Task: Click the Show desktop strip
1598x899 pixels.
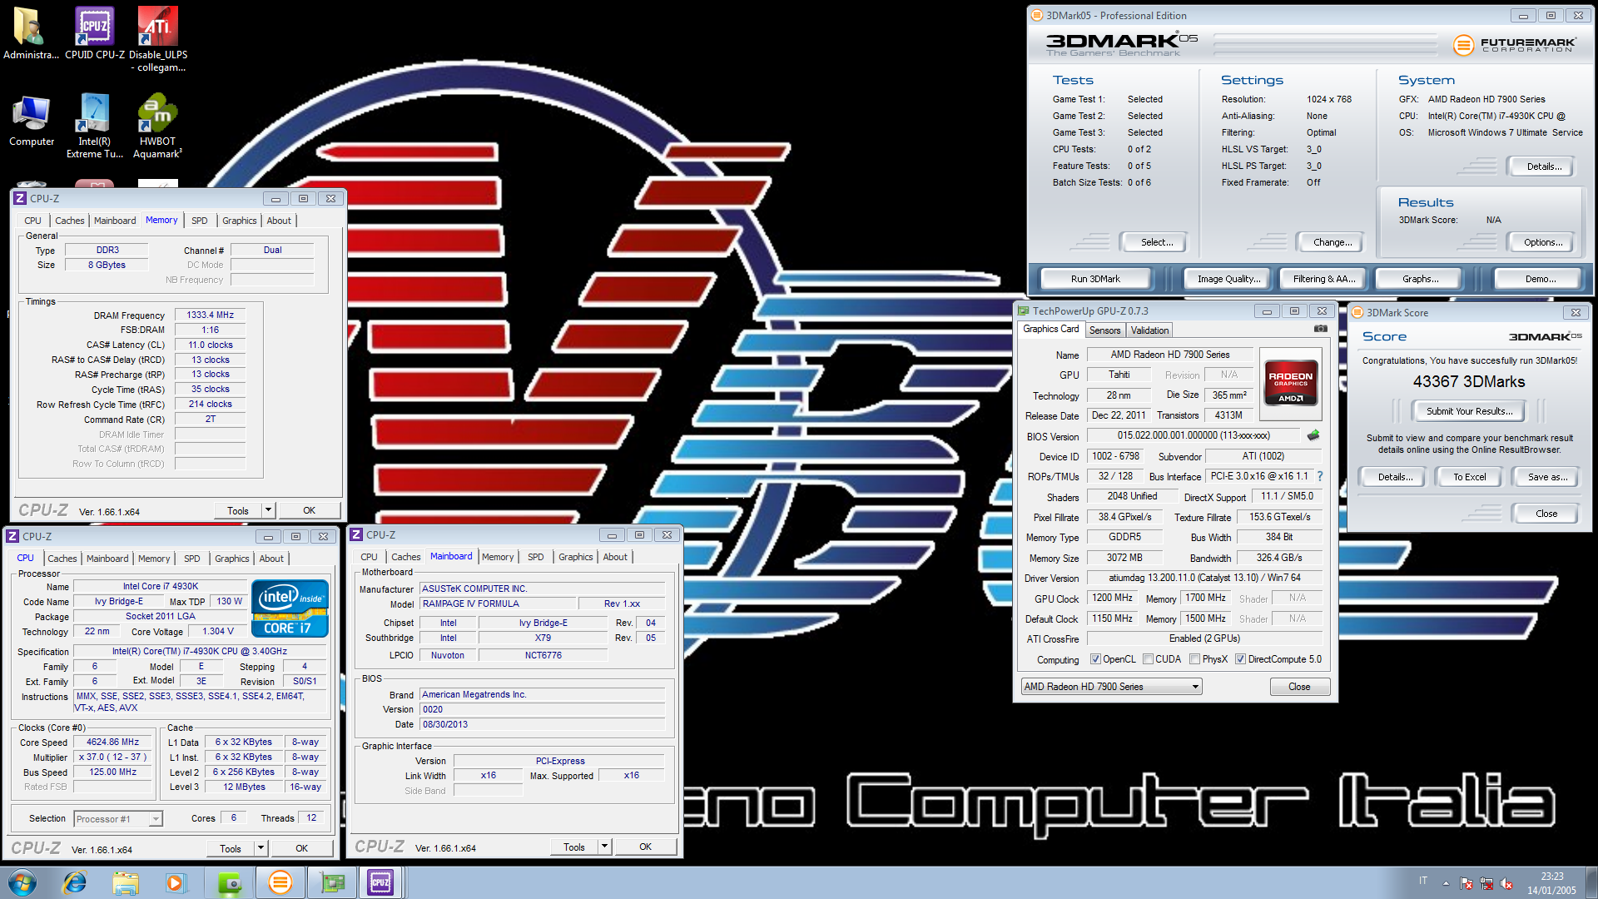Action: coord(1591,882)
